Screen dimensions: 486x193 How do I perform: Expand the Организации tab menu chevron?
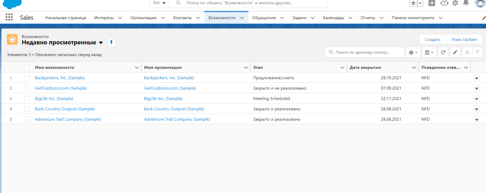click(x=163, y=18)
